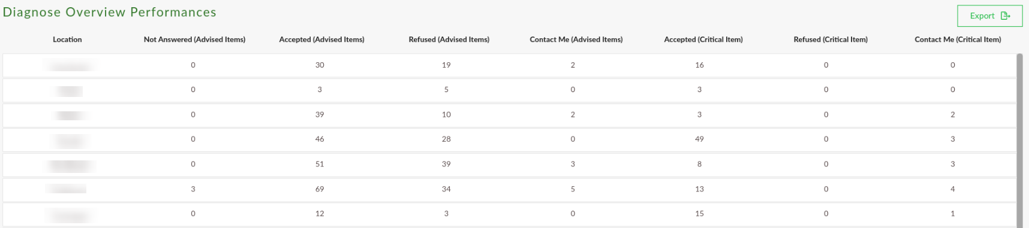Click the Contact Me (Advised Items) header

click(x=576, y=39)
